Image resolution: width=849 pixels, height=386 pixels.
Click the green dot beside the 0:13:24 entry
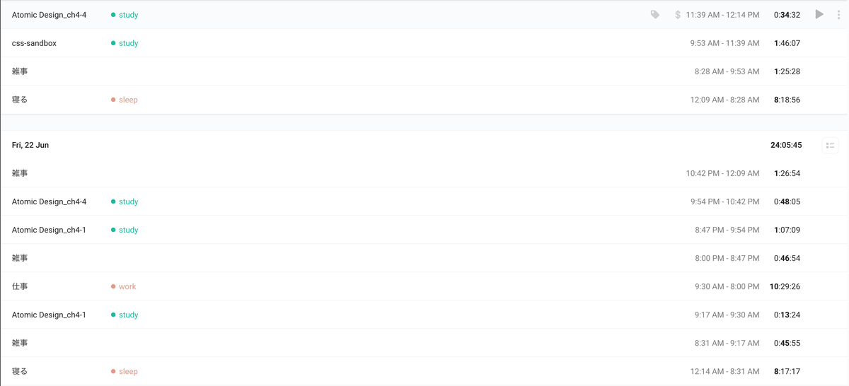[113, 315]
